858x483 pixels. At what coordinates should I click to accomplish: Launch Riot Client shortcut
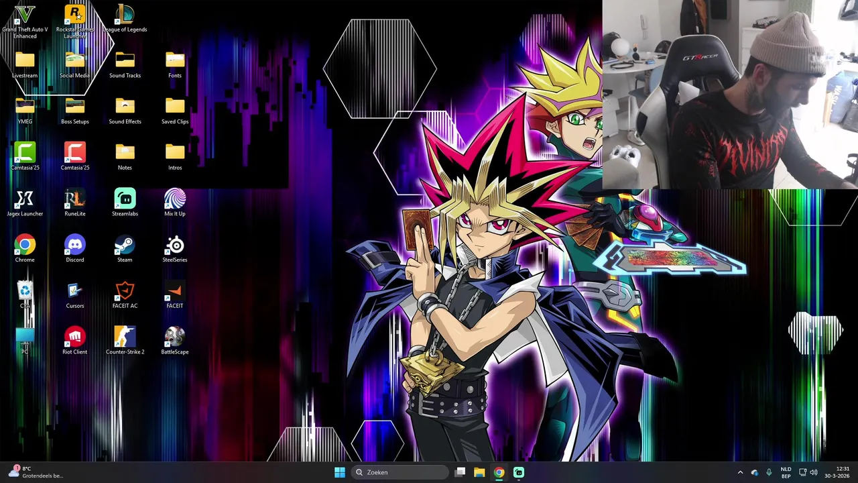75,341
